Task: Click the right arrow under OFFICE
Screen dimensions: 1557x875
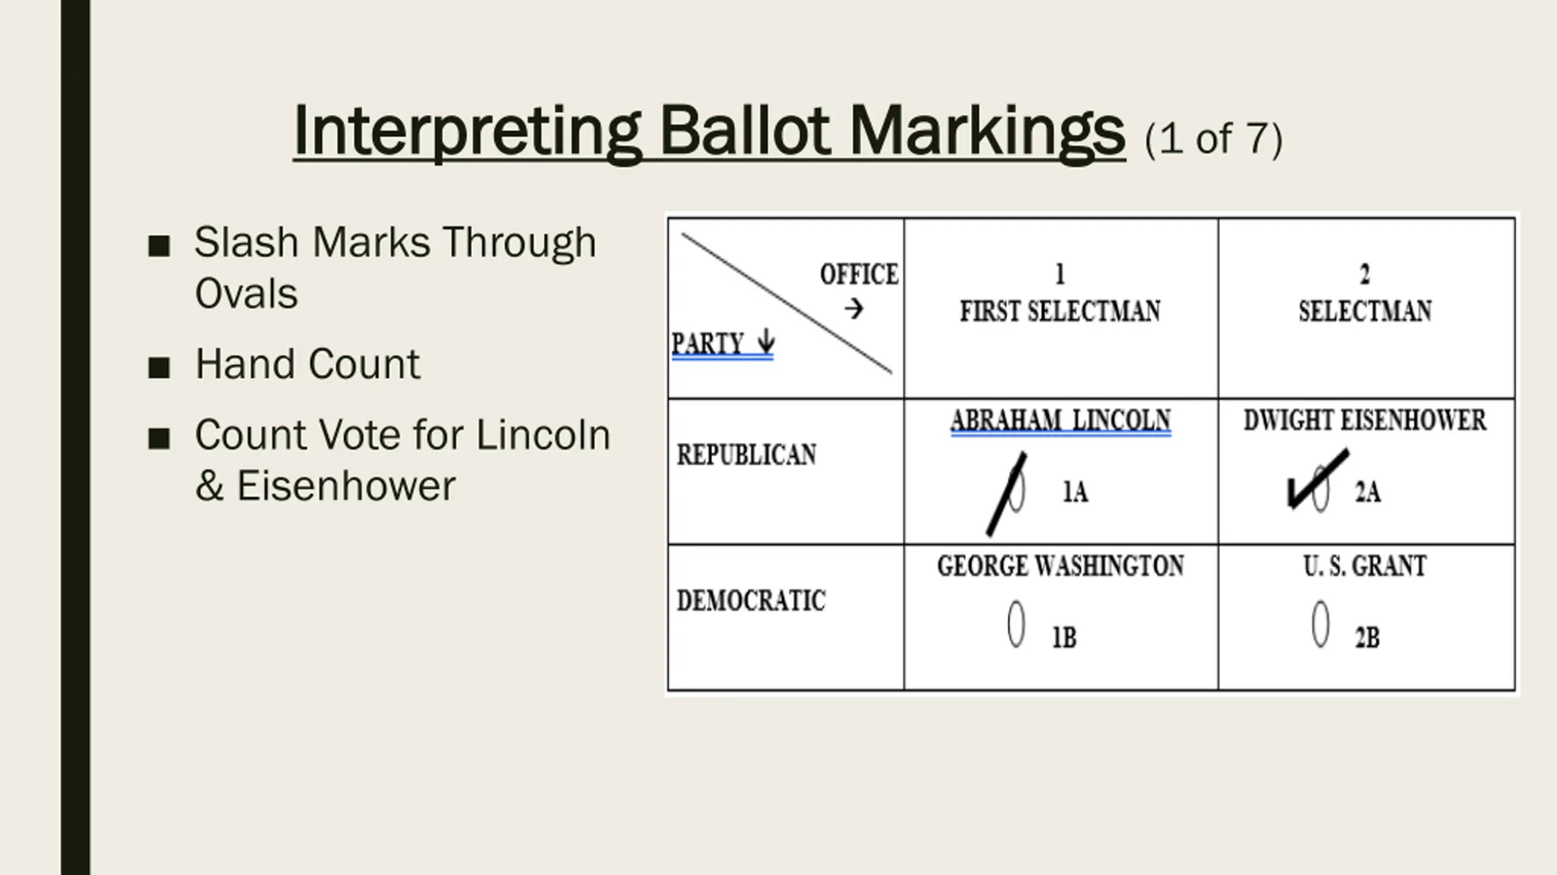Action: tap(854, 309)
